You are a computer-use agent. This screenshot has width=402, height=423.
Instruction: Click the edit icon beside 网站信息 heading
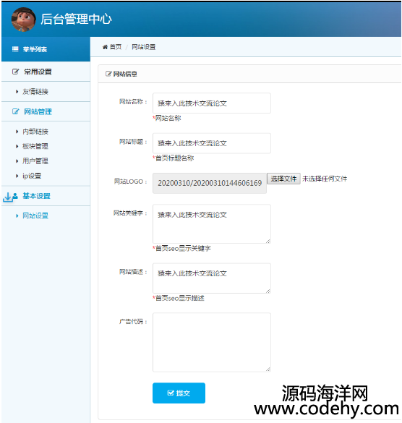[108, 74]
